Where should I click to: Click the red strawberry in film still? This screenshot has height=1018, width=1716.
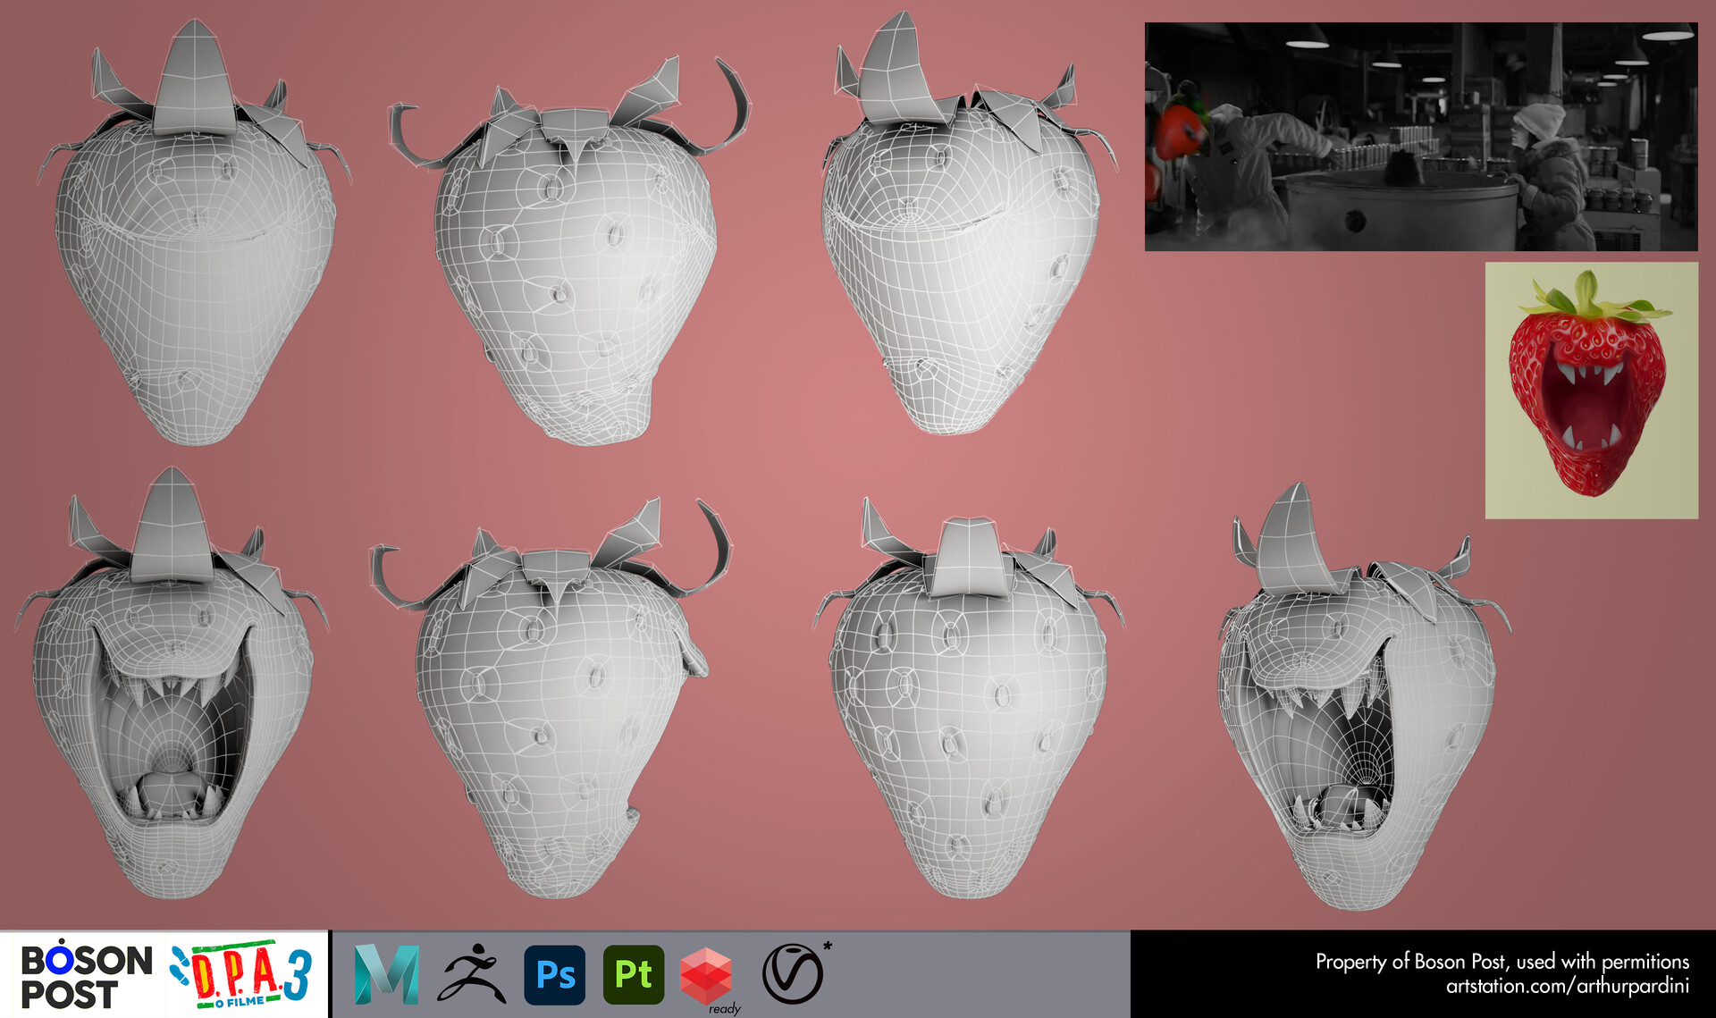(1180, 131)
